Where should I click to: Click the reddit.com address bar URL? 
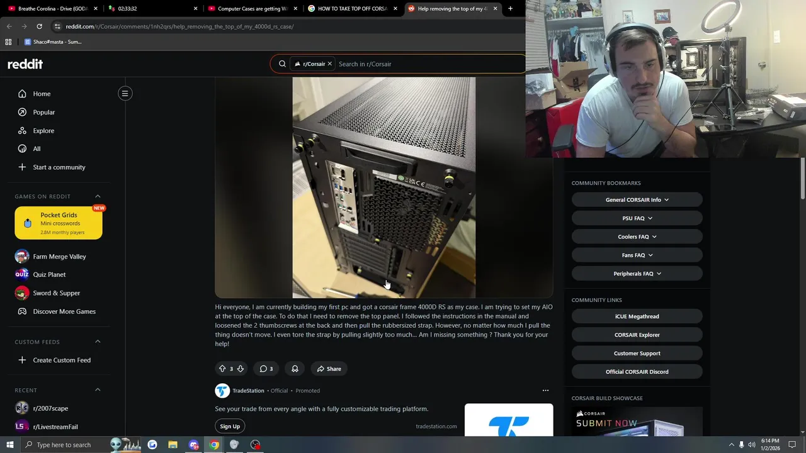(179, 26)
